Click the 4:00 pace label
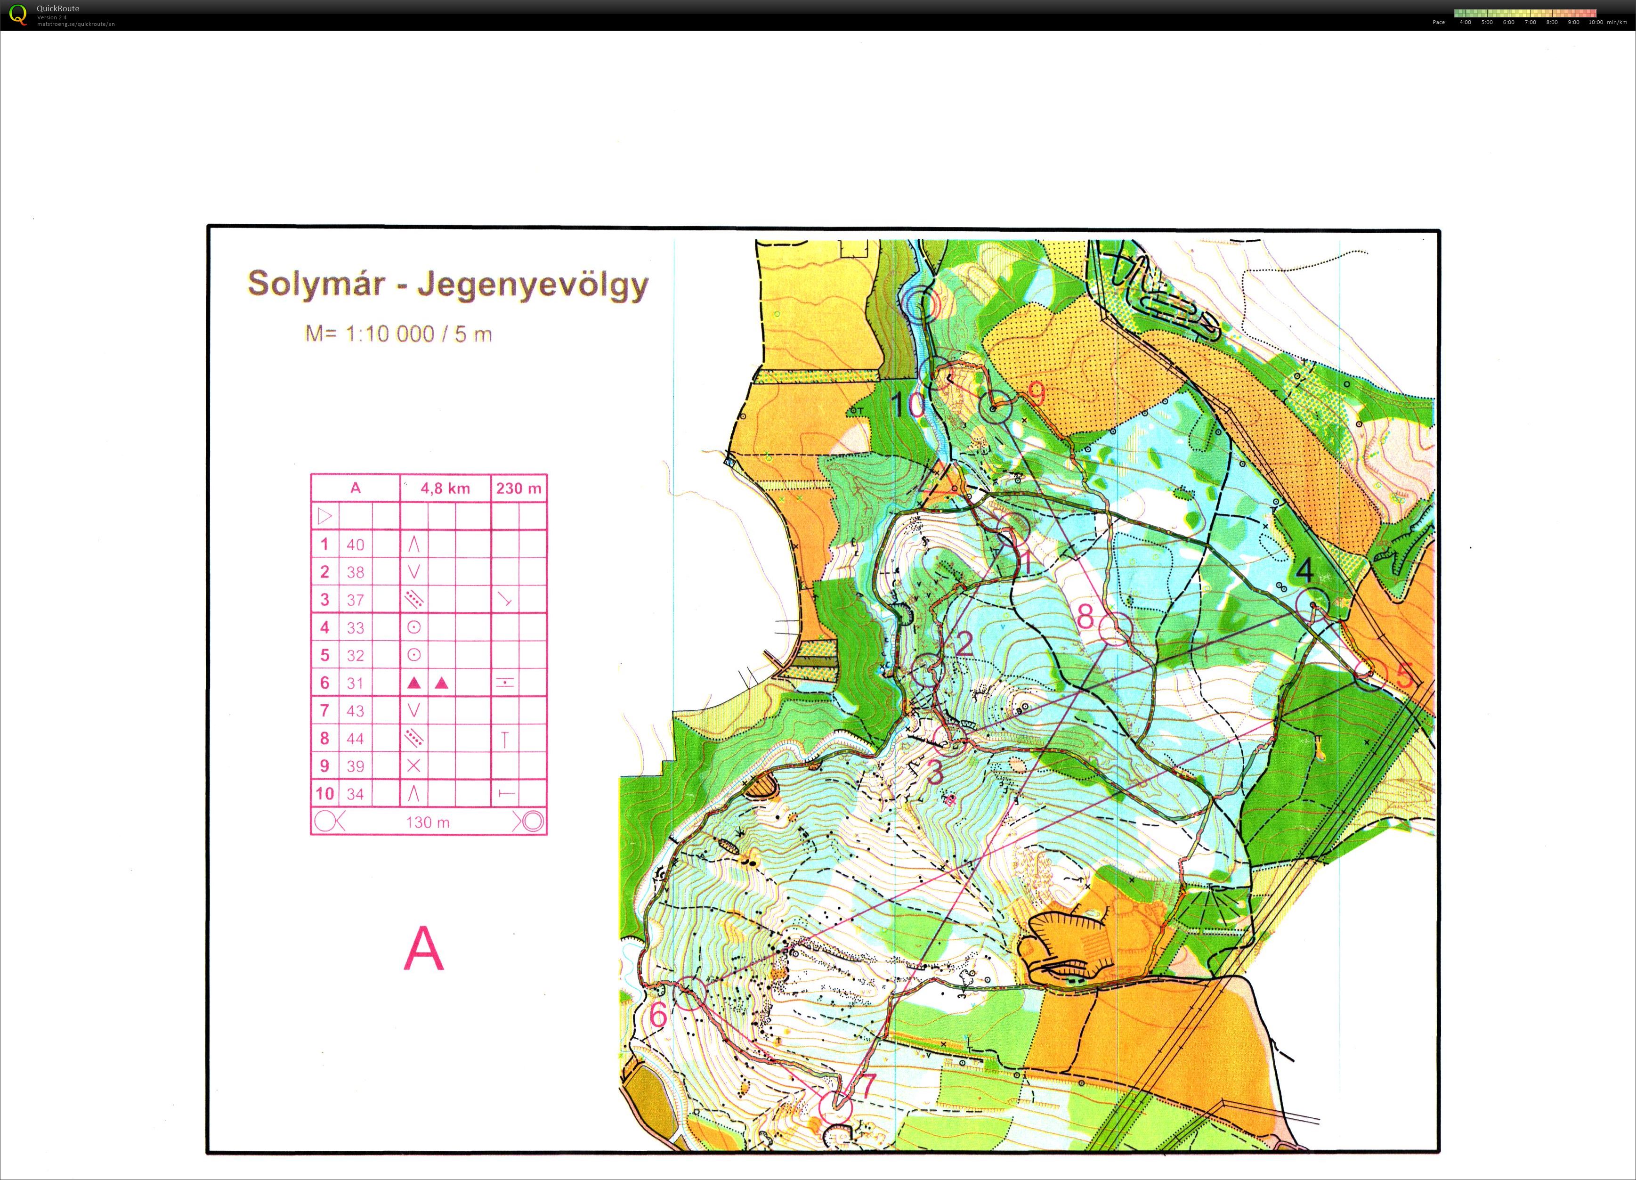This screenshot has height=1180, width=1636. 1465,22
